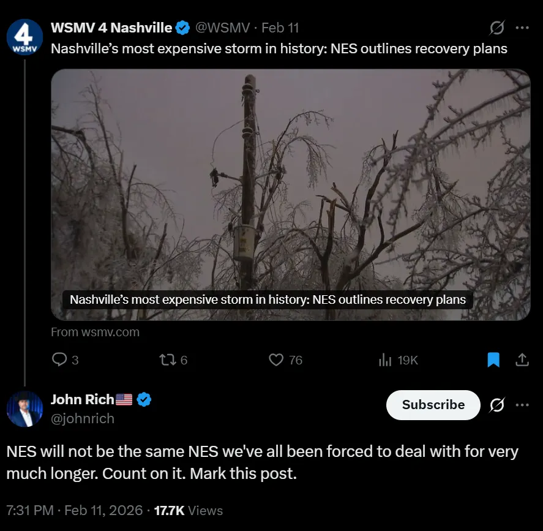This screenshot has height=531, width=543.
Task: Open the more options menu on WSMV's post
Action: (523, 28)
